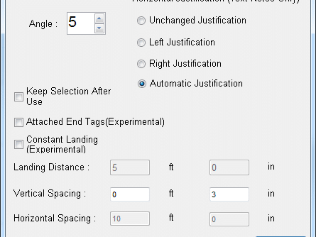This screenshot has height=237, width=316.
Task: Increase the Angle value with up arrow
Action: click(x=99, y=19)
